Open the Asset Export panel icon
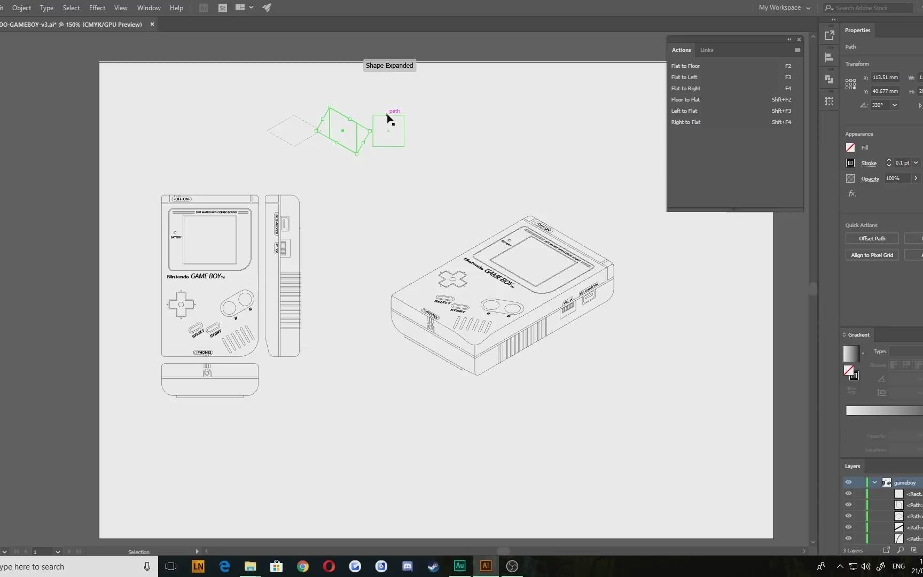This screenshot has width=923, height=577. [829, 36]
